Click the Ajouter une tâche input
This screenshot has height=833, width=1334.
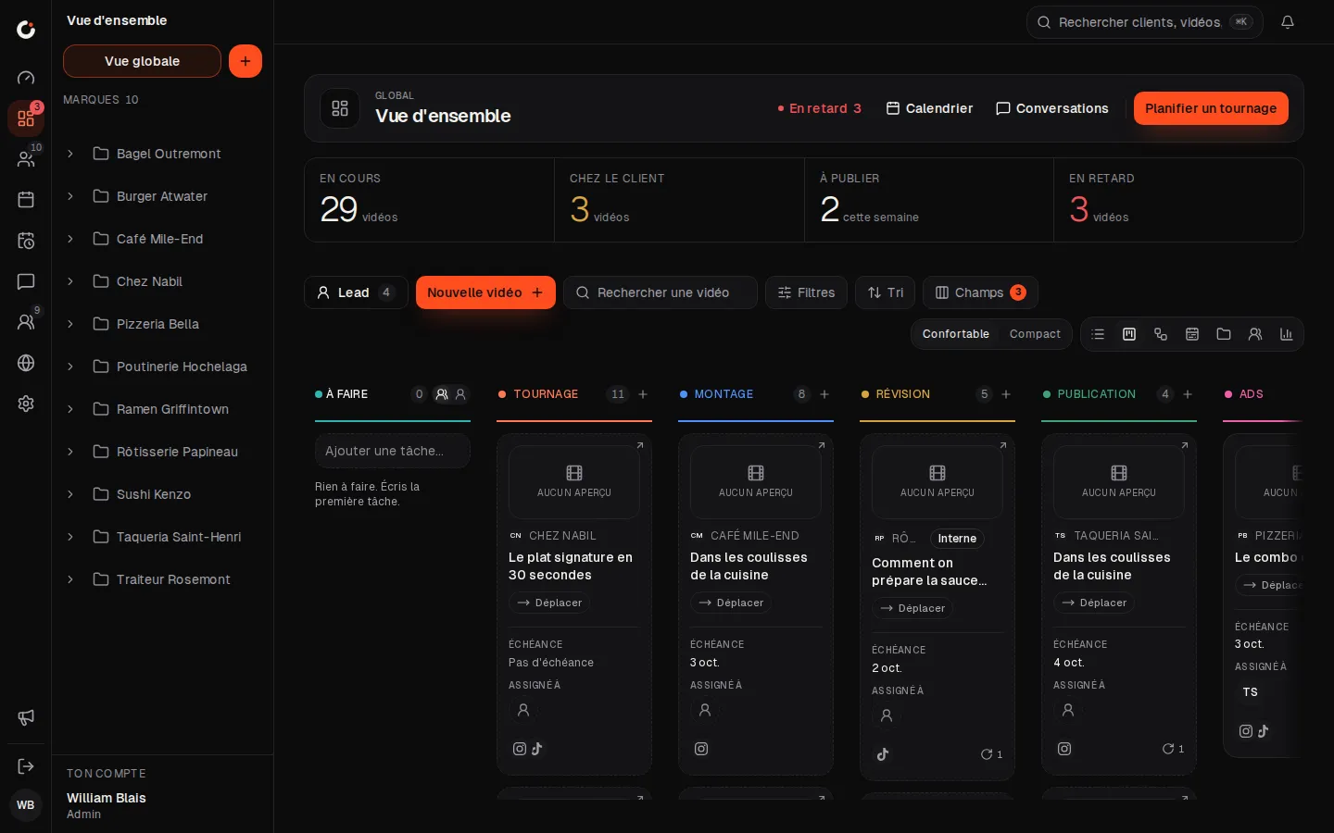(393, 451)
